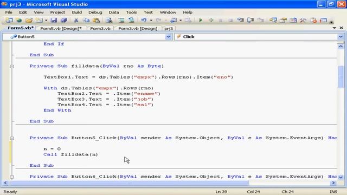347x195 pixels.
Task: Open the Navigate Backward dropdown arrow
Action: point(181,21)
